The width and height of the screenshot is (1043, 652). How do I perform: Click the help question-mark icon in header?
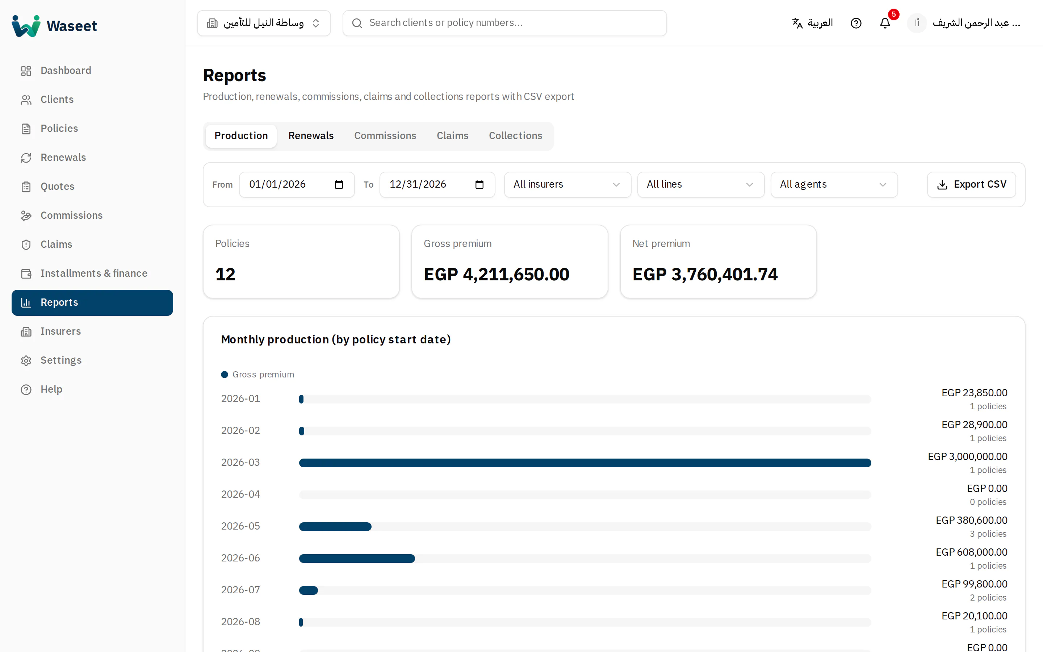856,23
